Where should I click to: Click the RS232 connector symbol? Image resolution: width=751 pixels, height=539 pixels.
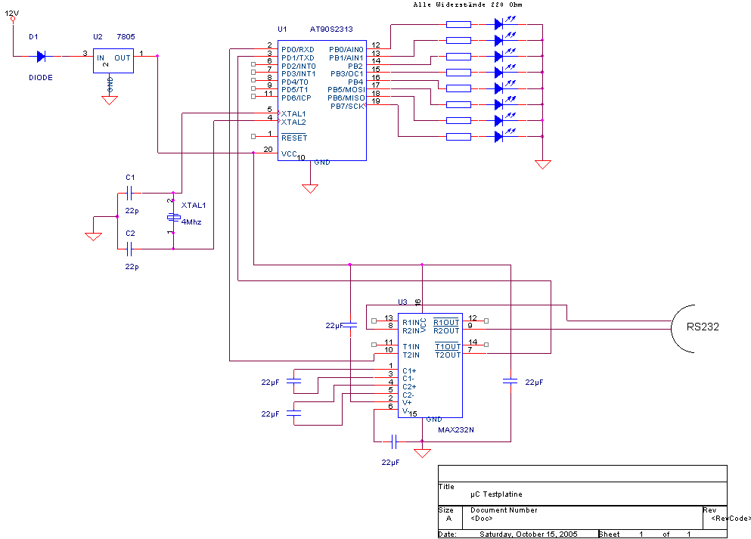click(684, 328)
